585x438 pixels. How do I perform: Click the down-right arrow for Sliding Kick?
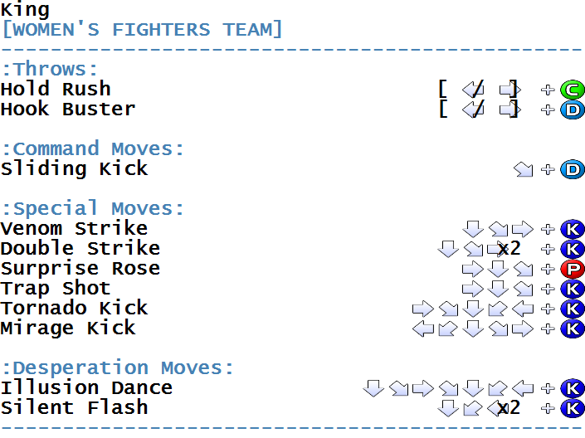[523, 169]
